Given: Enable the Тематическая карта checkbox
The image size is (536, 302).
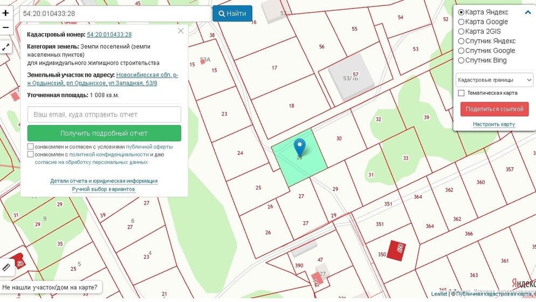Looking at the screenshot, I should (x=461, y=93).
